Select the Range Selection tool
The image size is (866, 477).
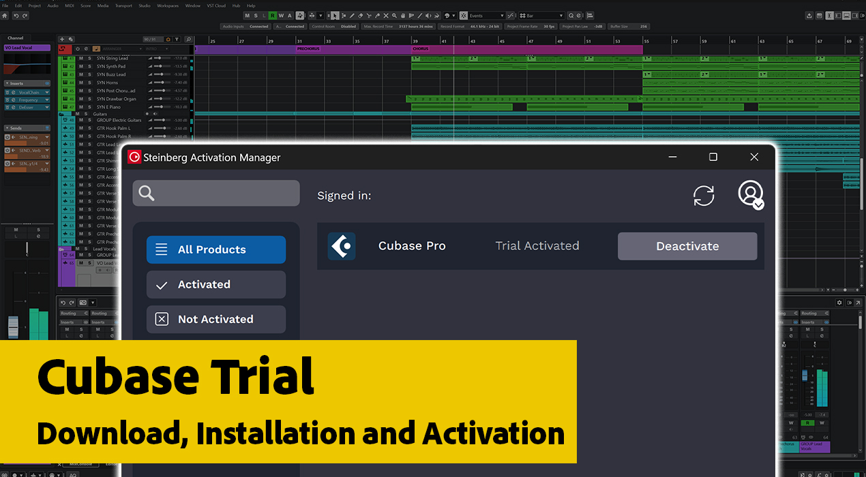(343, 16)
